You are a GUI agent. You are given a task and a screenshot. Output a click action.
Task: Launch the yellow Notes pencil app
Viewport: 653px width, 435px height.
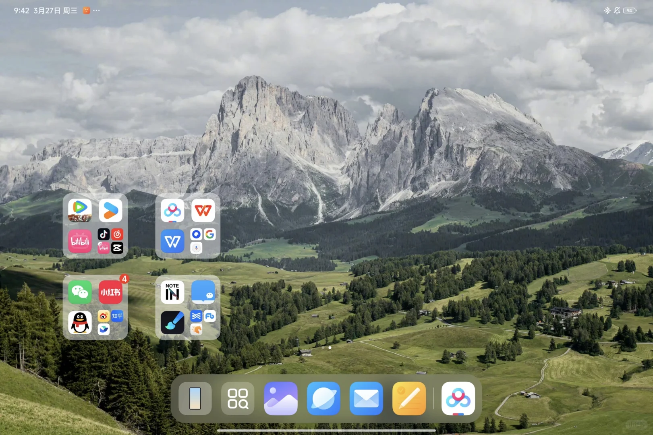click(x=409, y=398)
